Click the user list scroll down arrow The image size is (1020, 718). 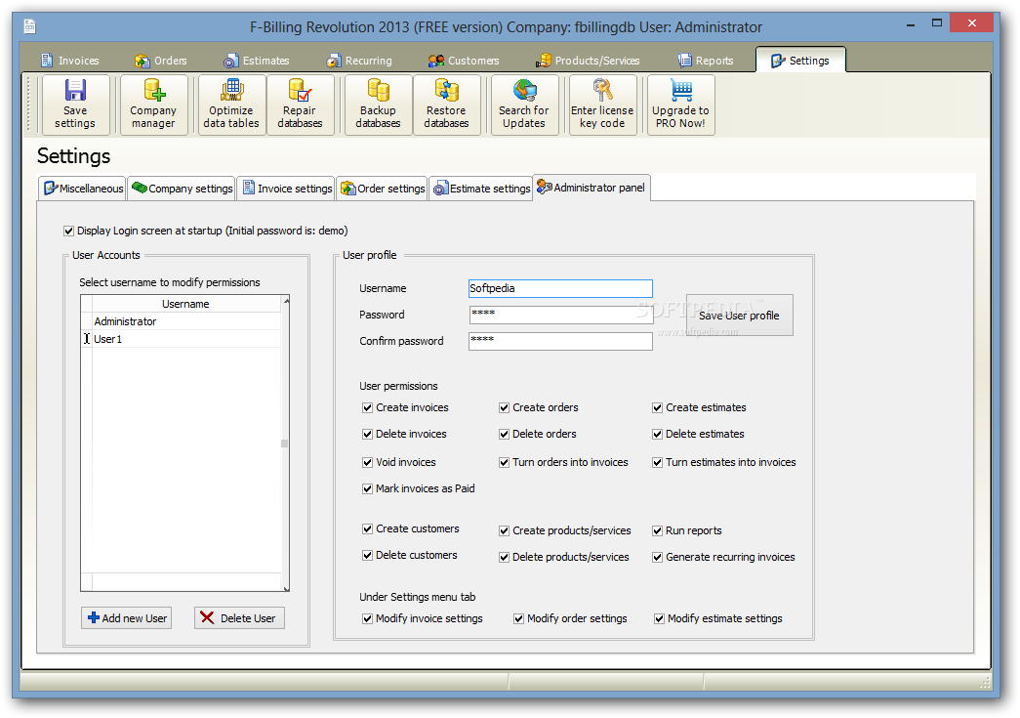(x=286, y=588)
